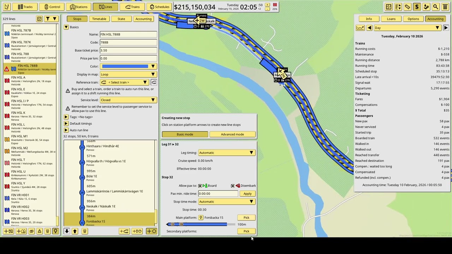Go to next accounting period arrow

tap(446, 28)
